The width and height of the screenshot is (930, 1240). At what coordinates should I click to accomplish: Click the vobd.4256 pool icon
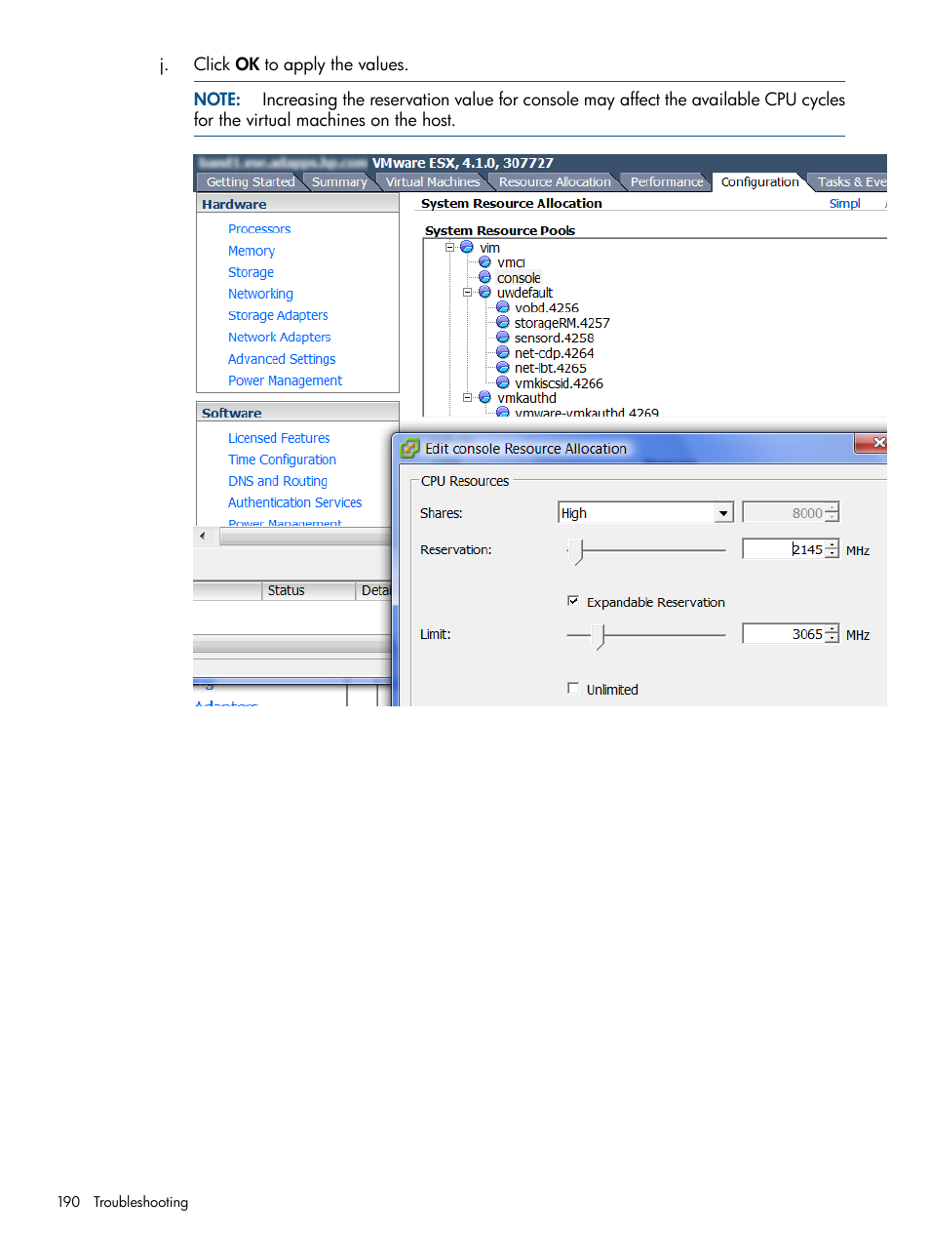tap(503, 307)
